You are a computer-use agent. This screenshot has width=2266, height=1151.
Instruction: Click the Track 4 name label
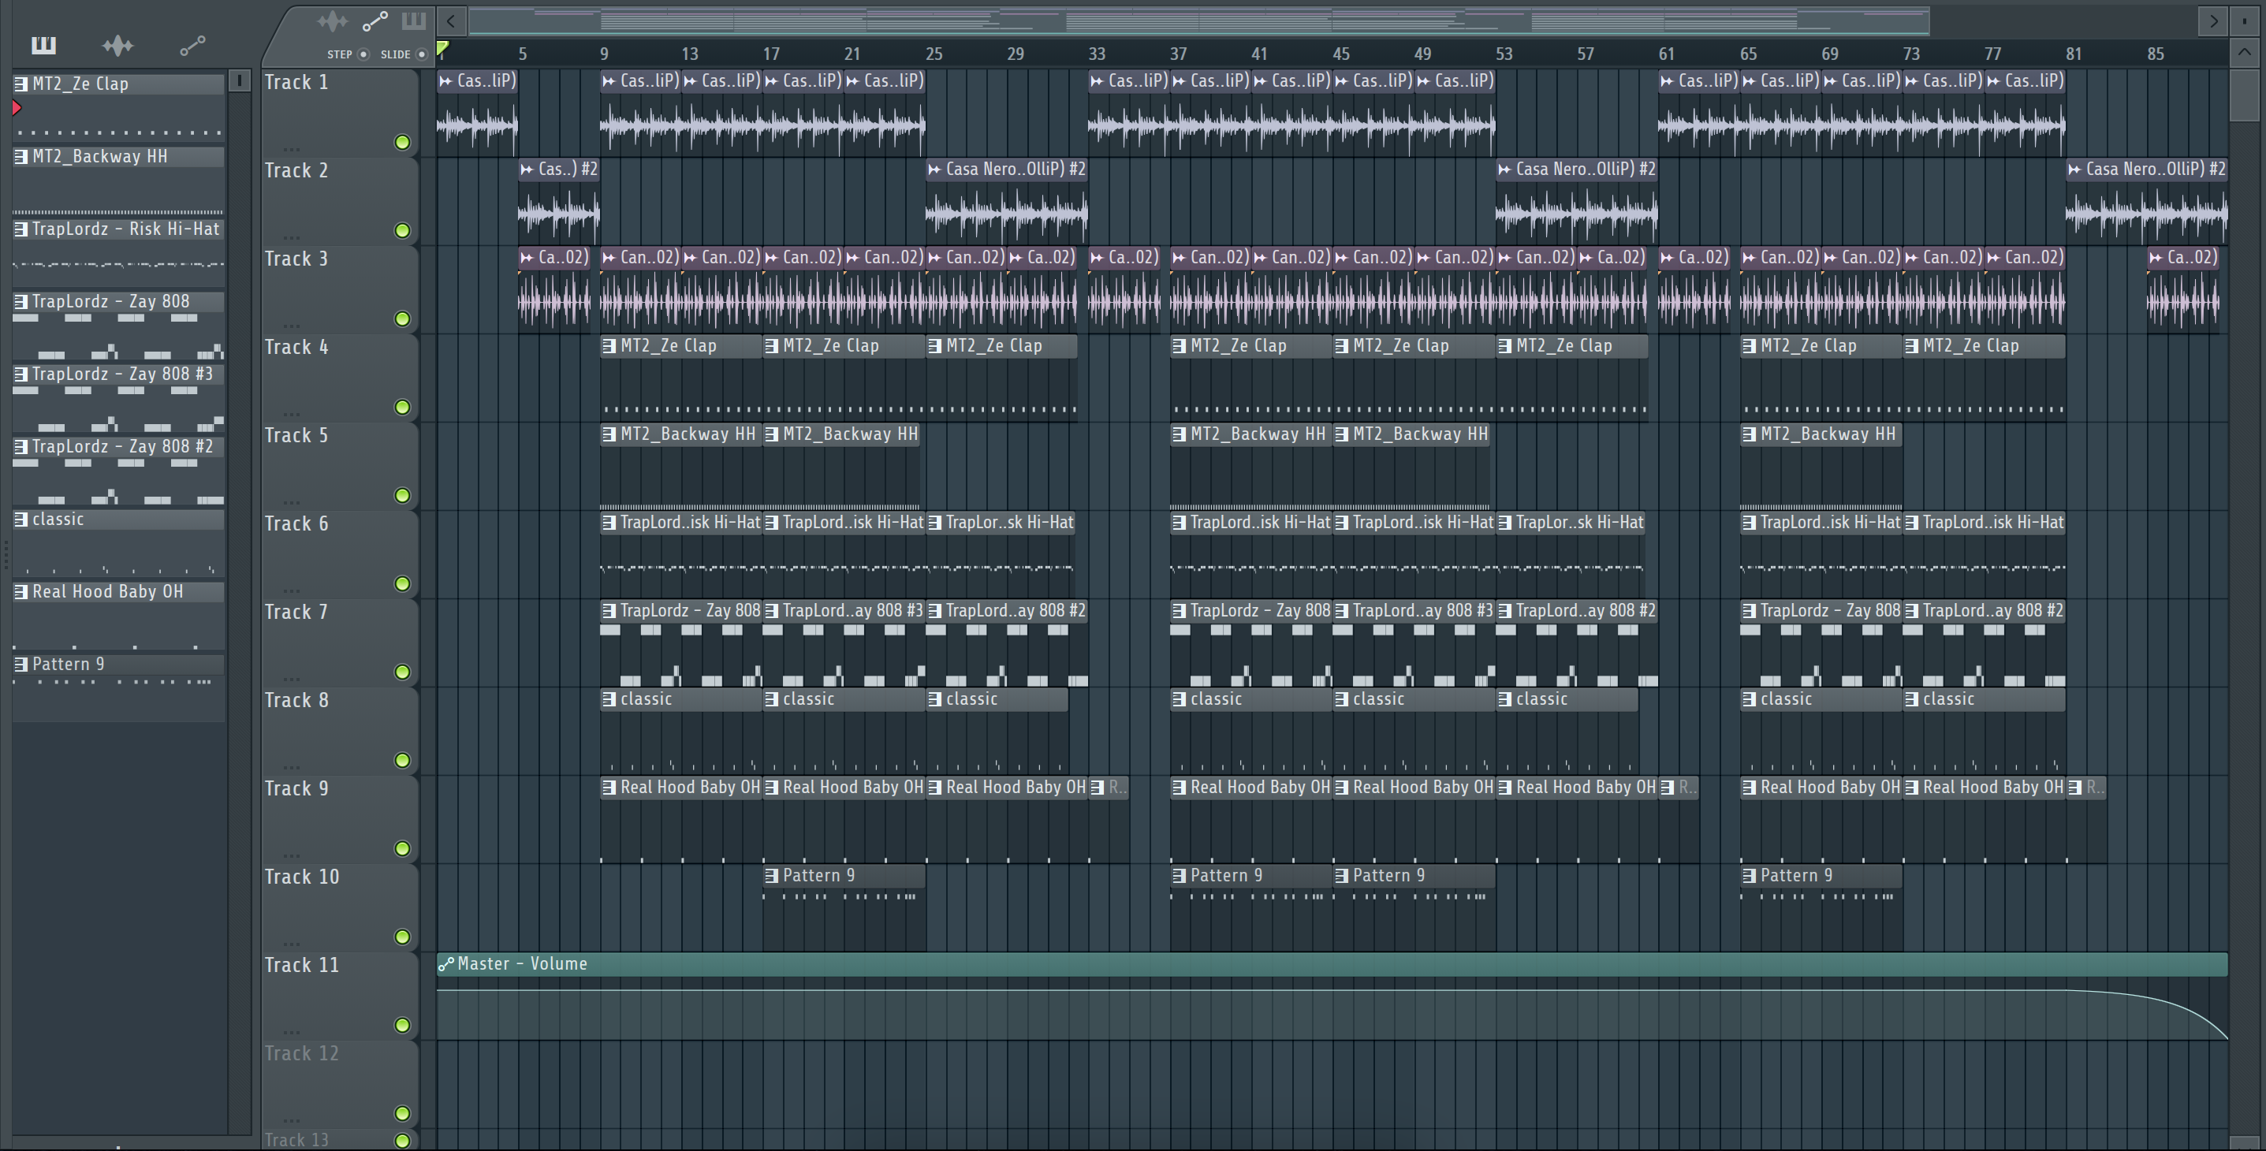(296, 348)
